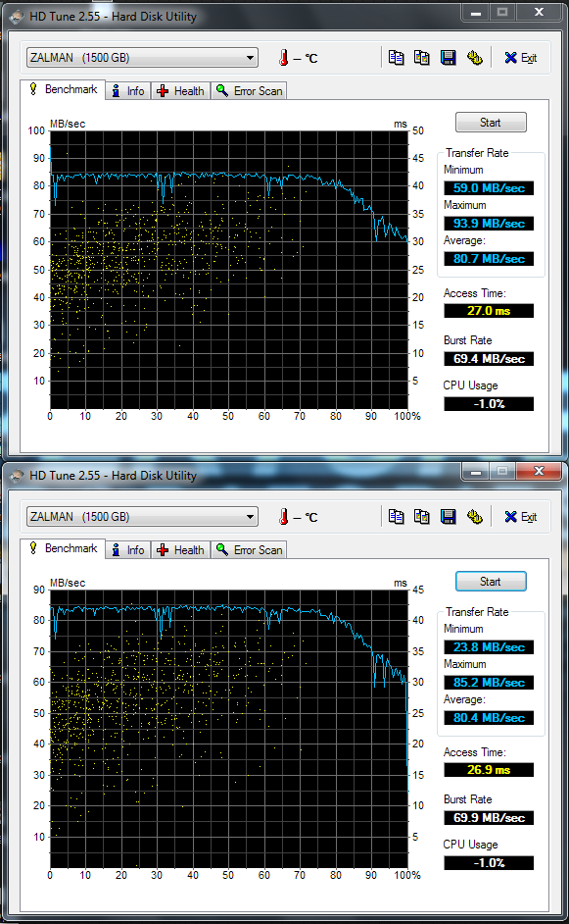Click access time value 27.0 ms
This screenshot has height=924, width=569.
(x=489, y=311)
